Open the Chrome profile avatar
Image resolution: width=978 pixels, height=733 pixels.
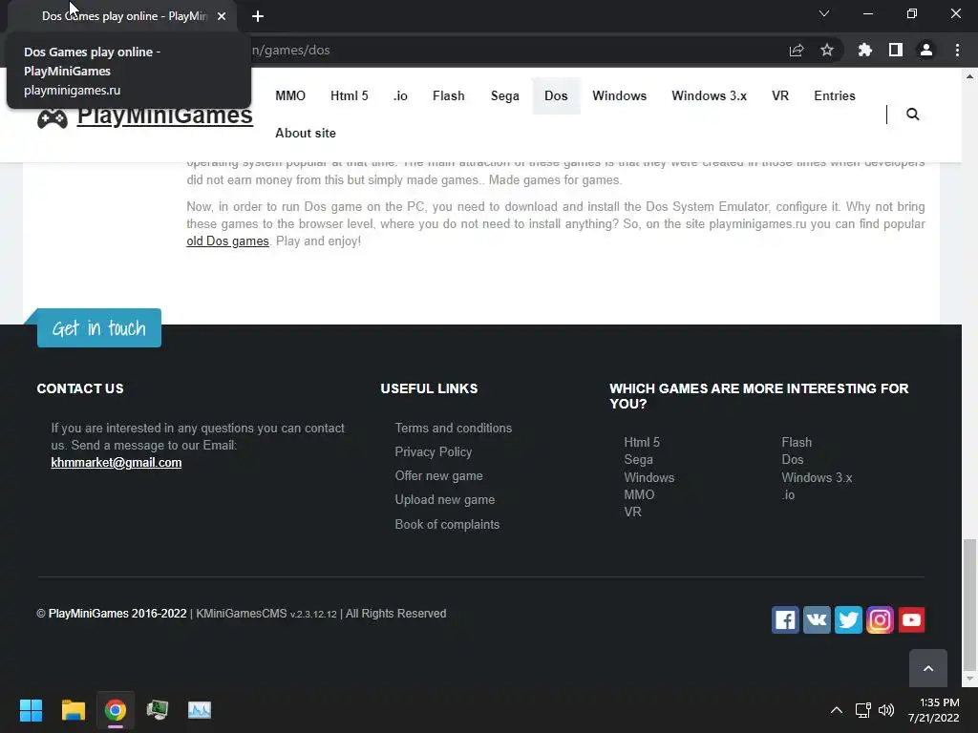[926, 50]
